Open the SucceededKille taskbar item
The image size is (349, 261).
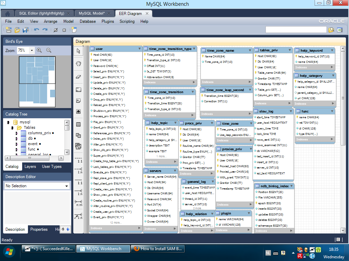point(49,249)
